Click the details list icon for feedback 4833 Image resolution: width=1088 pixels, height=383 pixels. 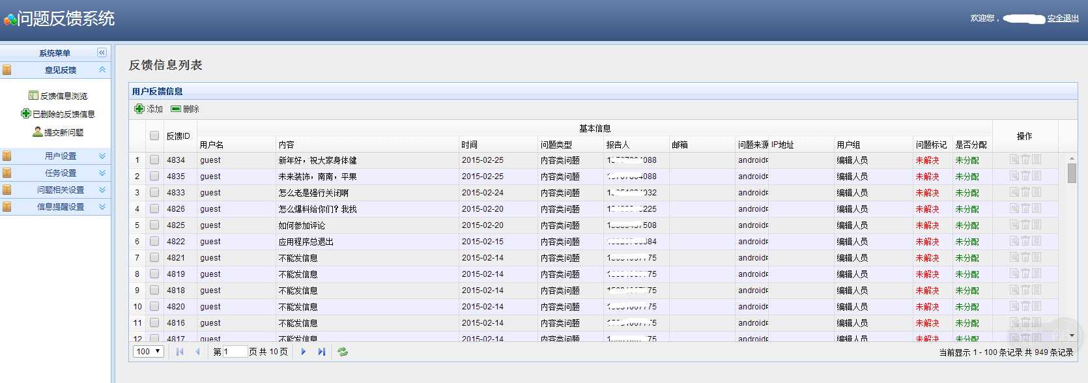[x=1037, y=192]
